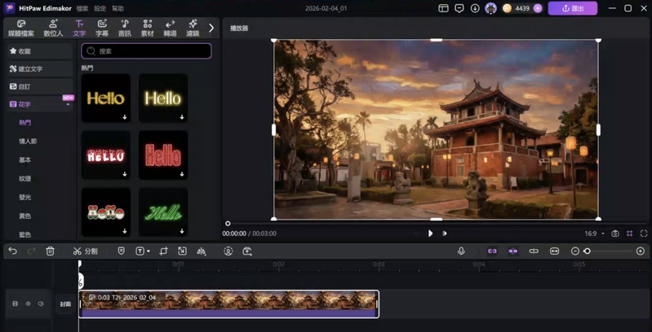This screenshot has height=332, width=652.
Task: Click the mirror flip icon
Action: point(202,251)
